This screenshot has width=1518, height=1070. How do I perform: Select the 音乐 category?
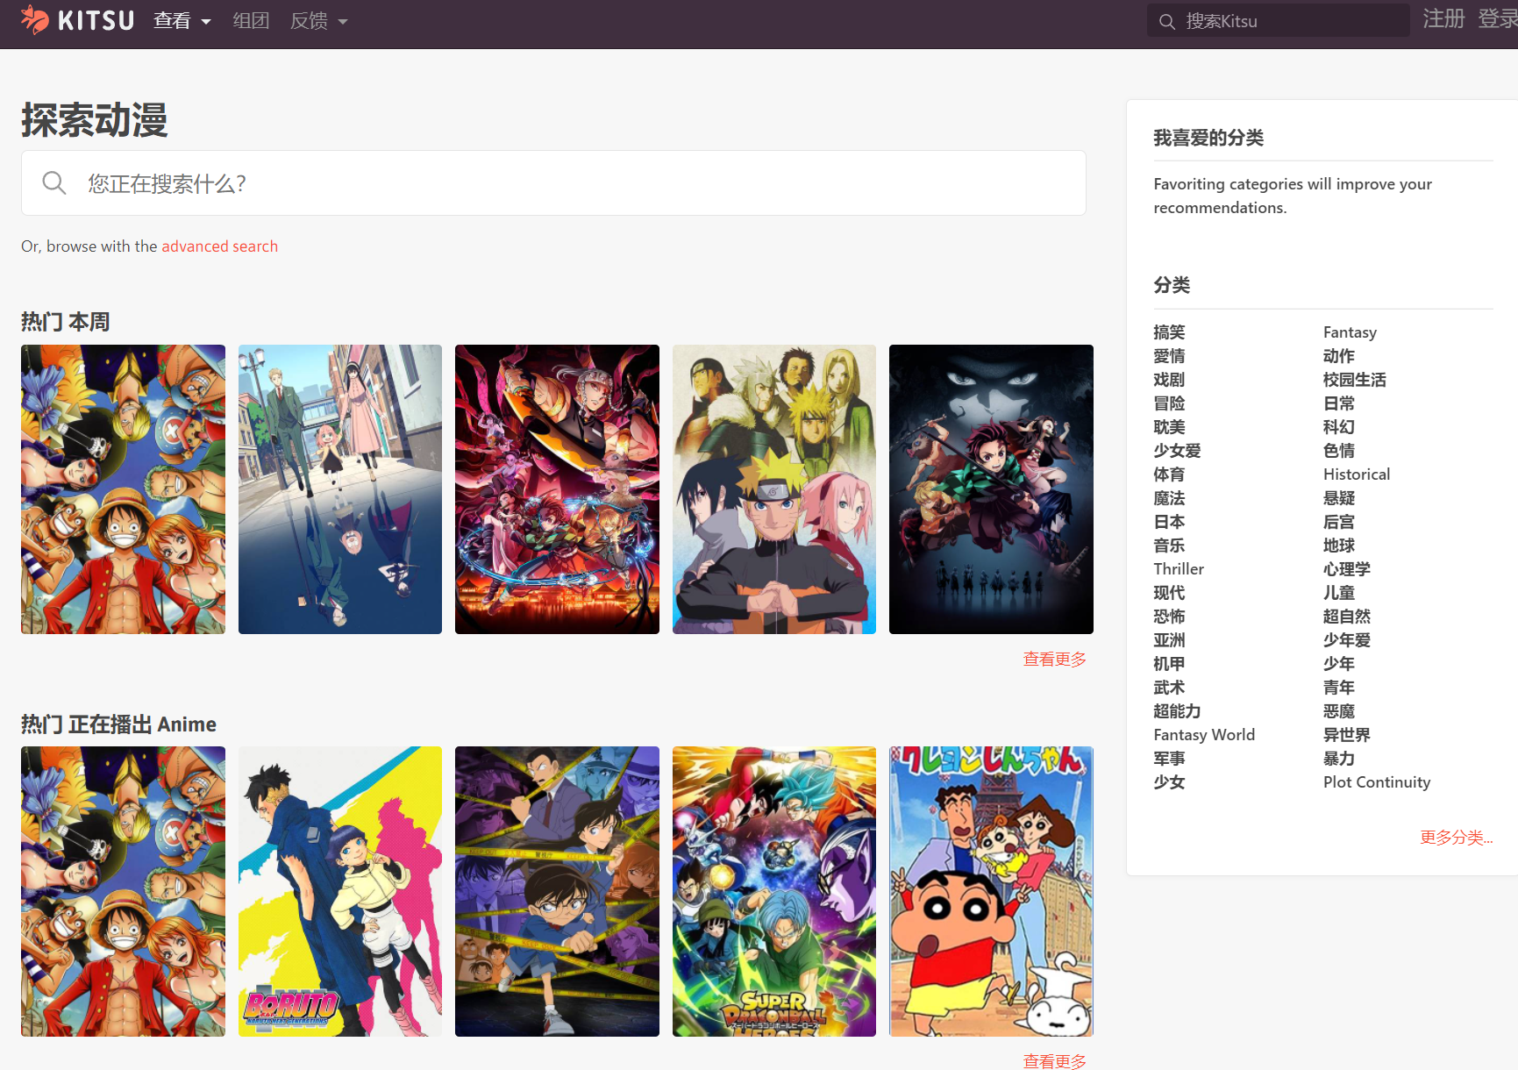(1169, 546)
